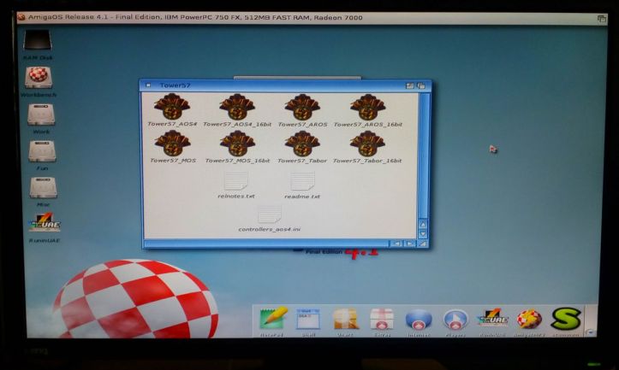Open the RAM Disk desktop icon
The width and height of the screenshot is (619, 370).
[37, 42]
